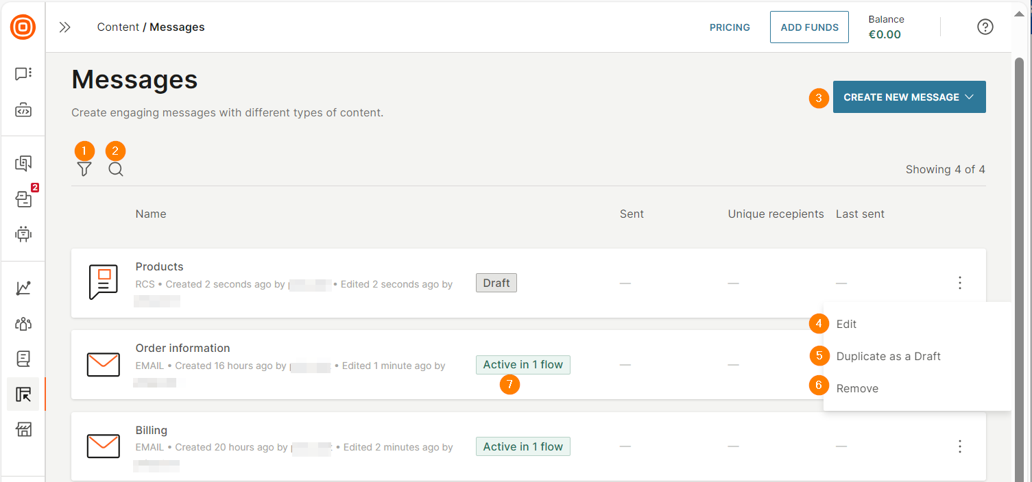Choose Duplicate as a Draft option
1032x482 pixels.
(888, 356)
